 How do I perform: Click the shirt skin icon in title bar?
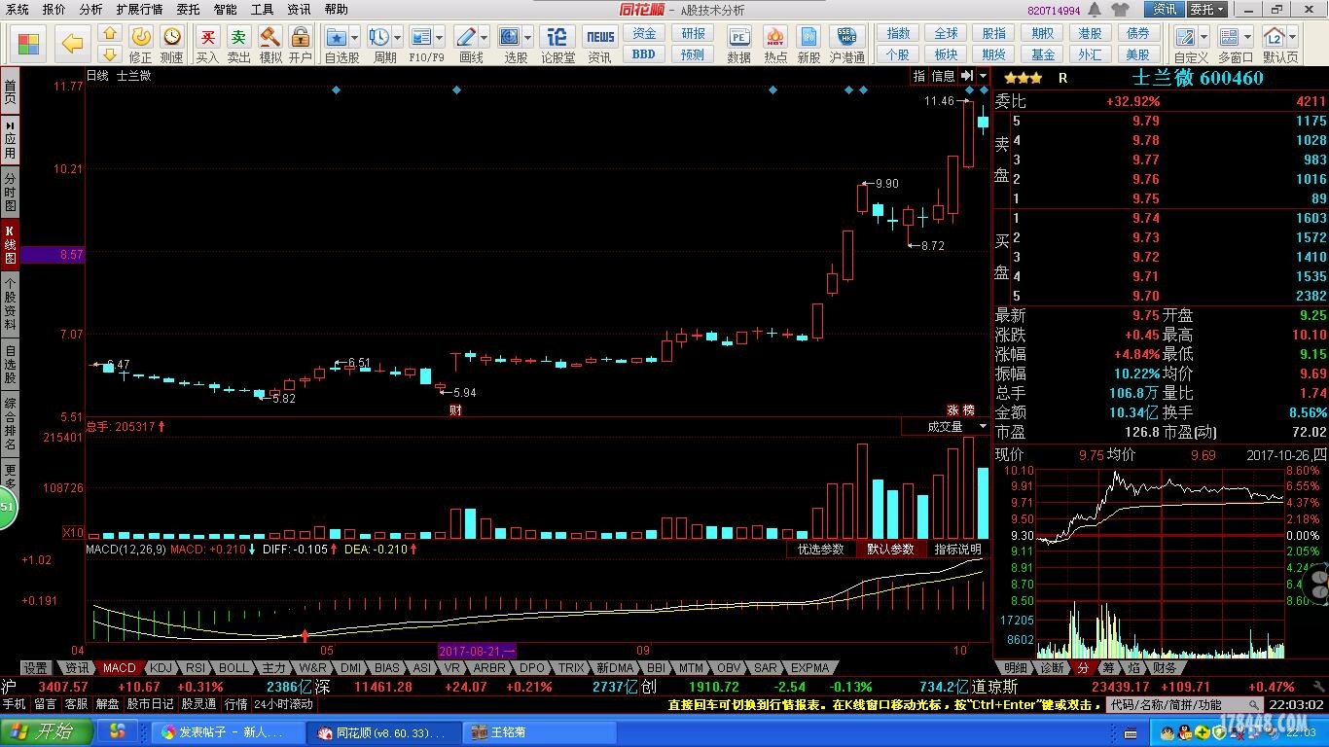point(1120,10)
